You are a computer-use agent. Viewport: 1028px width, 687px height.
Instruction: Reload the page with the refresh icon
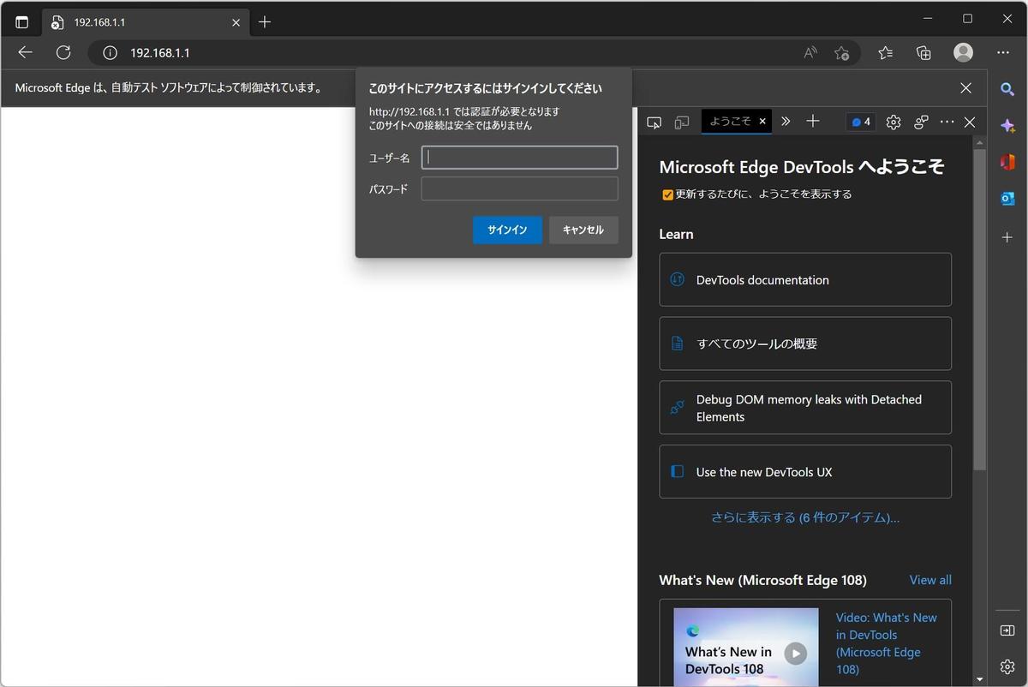(x=63, y=52)
